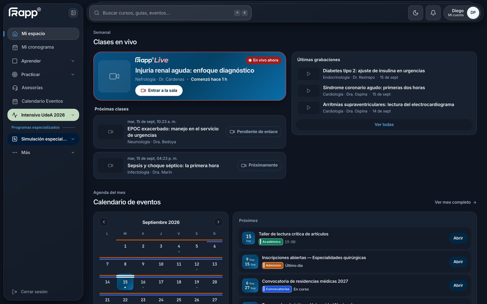This screenshot has width=487, height=304.
Task: Open Taller de lectura crítica event
Action: (458, 238)
